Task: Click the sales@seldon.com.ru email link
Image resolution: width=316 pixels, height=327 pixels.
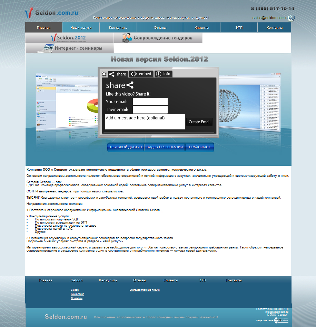Action: click(270, 18)
